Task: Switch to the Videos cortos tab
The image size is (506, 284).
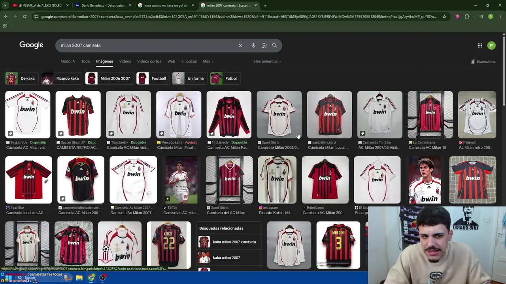Action: tap(149, 61)
